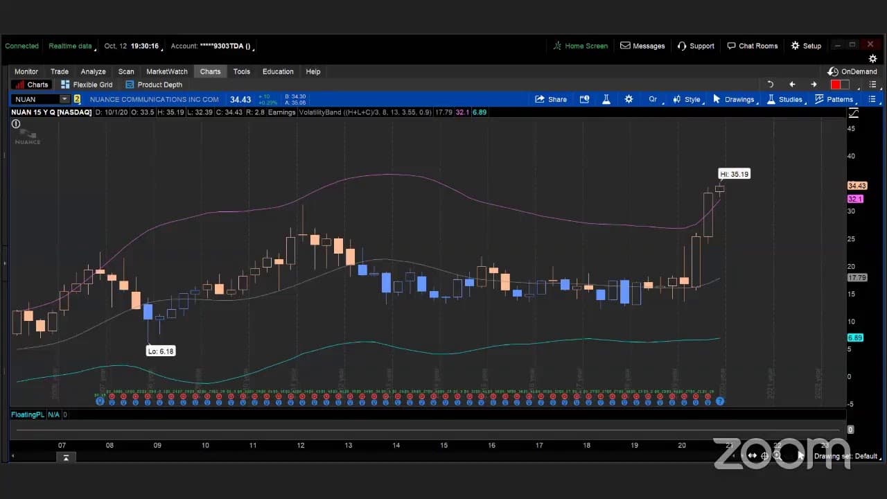The height and width of the screenshot is (499, 887).
Task: Click the left arrow navigation icon
Action: 792,85
